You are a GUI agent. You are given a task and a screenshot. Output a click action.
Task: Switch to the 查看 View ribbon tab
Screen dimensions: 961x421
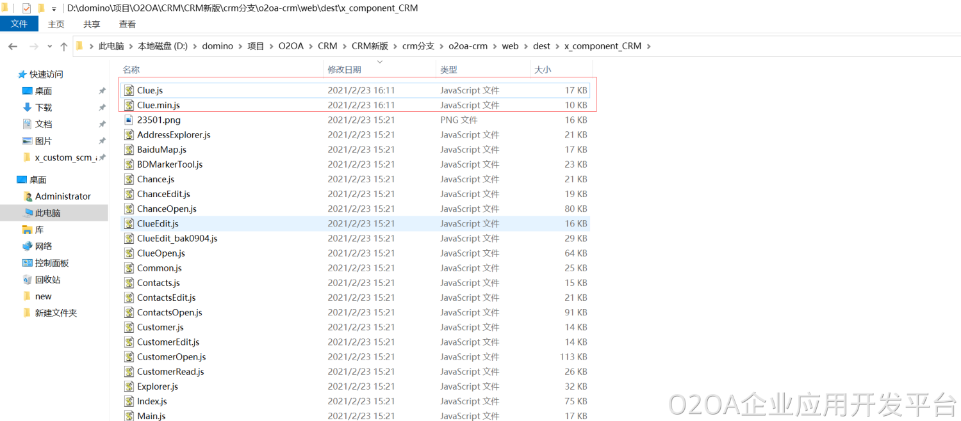click(x=127, y=24)
